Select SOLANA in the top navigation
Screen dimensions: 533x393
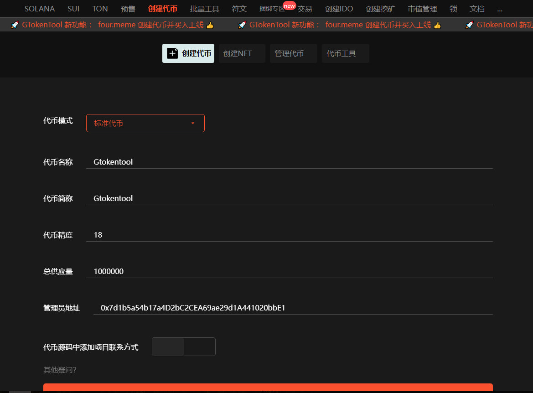pyautogui.click(x=40, y=9)
